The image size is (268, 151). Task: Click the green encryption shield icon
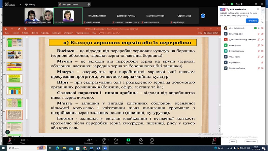pyautogui.click(x=232, y=4)
